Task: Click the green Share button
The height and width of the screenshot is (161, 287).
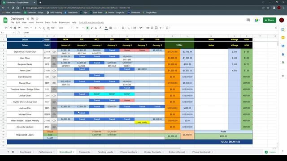Action: (270, 20)
